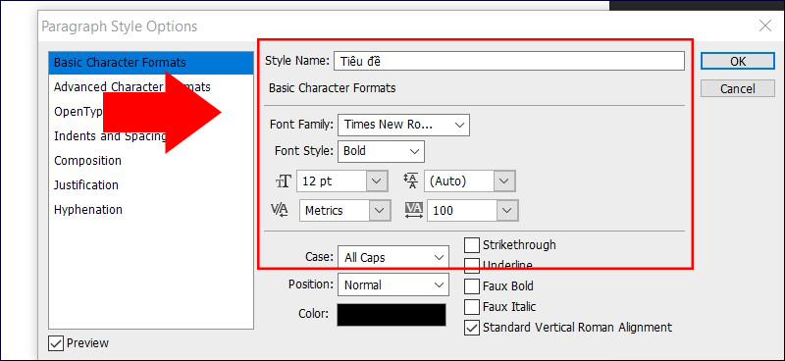
Task: Click into the tracking value 100 field
Action: (462, 211)
